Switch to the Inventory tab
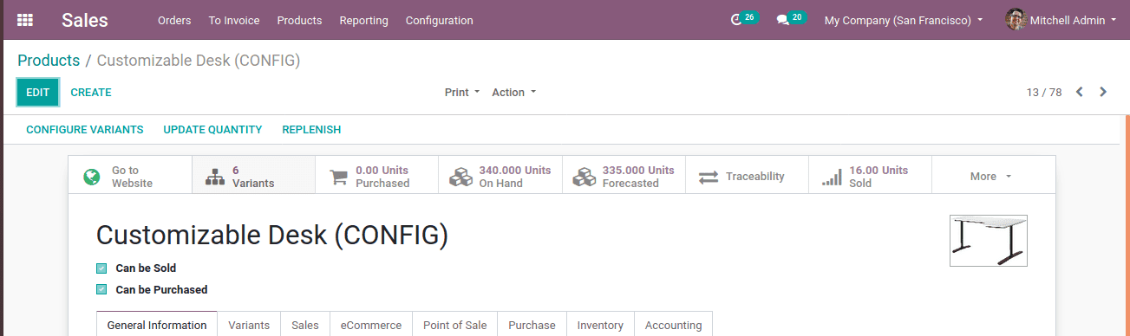 tap(600, 325)
